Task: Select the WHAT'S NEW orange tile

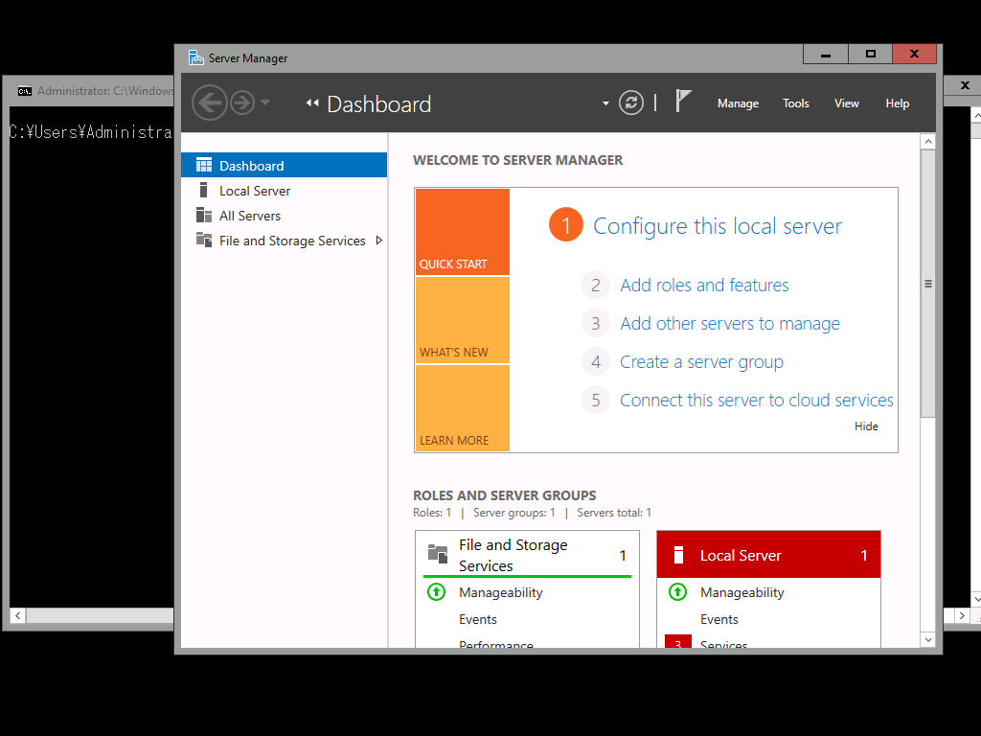Action: (x=462, y=321)
